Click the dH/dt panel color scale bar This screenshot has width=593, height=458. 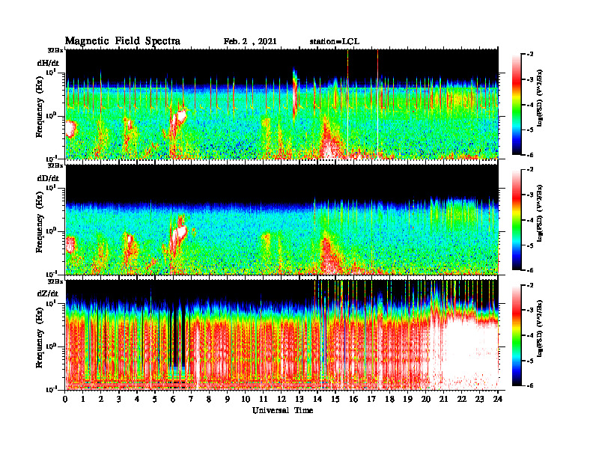click(517, 105)
